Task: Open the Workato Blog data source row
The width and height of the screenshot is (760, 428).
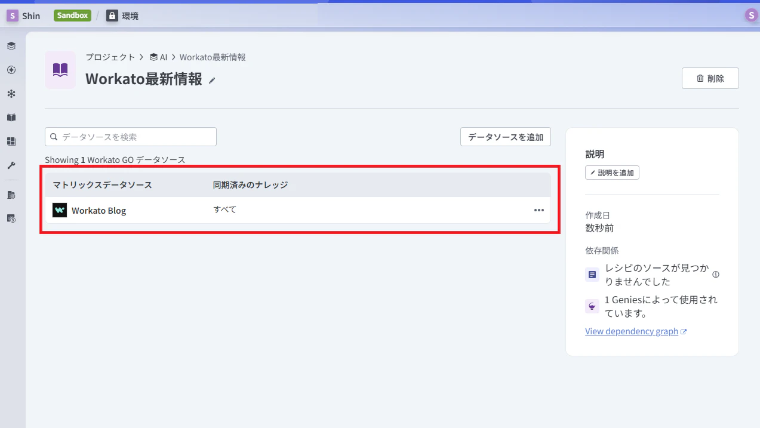Action: pyautogui.click(x=298, y=210)
